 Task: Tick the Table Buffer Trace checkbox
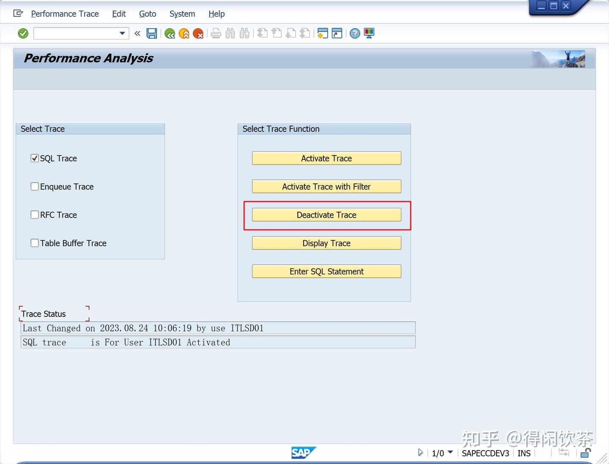tap(35, 243)
